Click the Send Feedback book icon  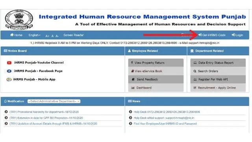[133, 79]
